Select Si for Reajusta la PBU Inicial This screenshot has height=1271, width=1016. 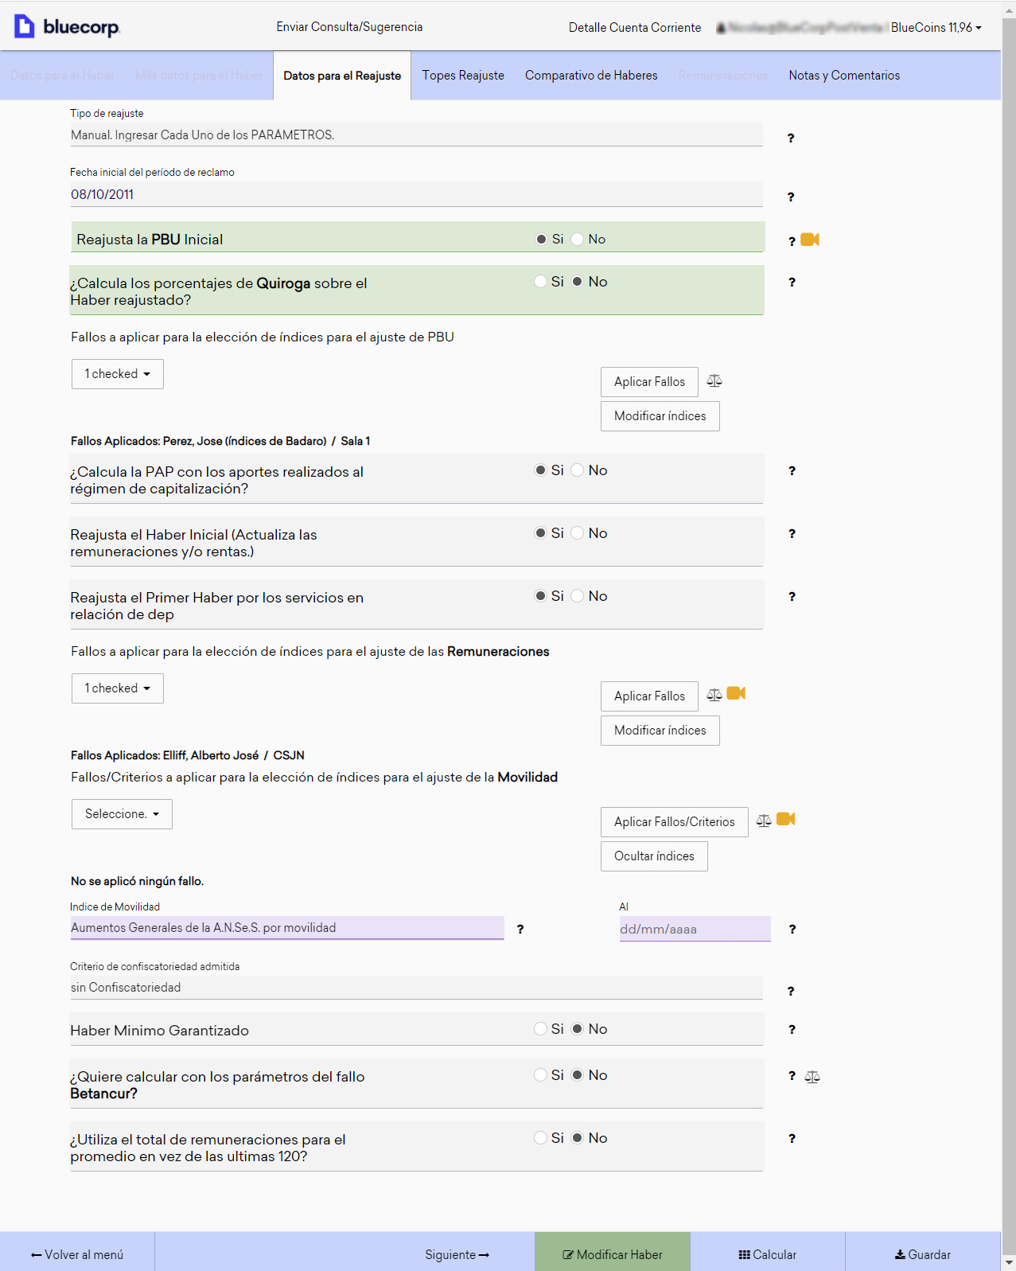pyautogui.click(x=541, y=239)
